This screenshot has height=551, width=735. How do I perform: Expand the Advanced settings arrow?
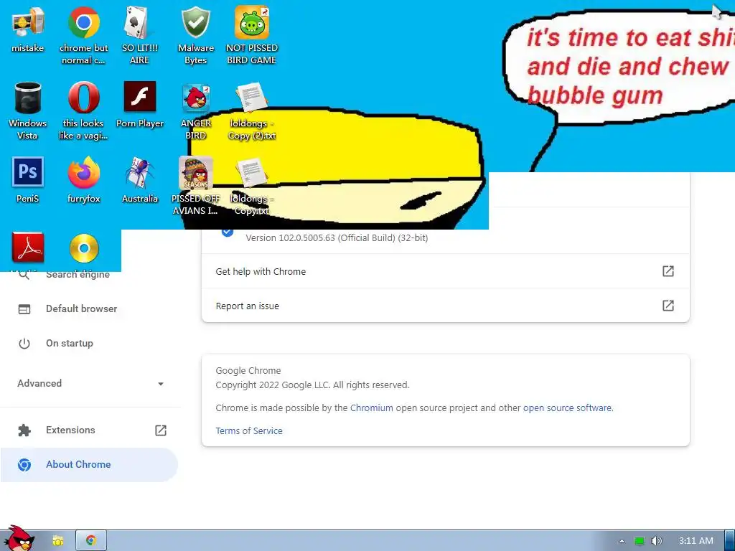click(x=161, y=384)
